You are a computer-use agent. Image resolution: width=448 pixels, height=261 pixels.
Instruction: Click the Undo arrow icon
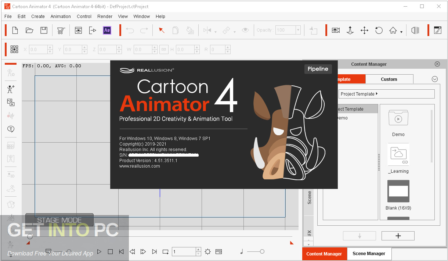[x=130, y=30]
